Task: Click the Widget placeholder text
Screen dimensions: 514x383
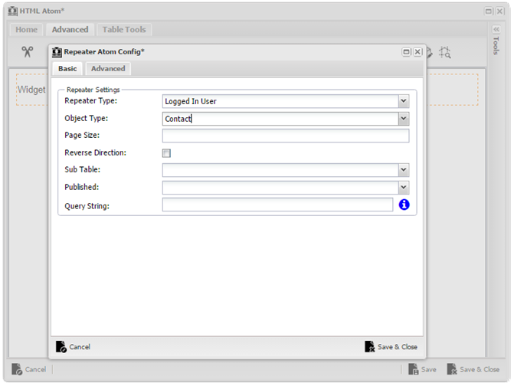Action: [x=31, y=90]
